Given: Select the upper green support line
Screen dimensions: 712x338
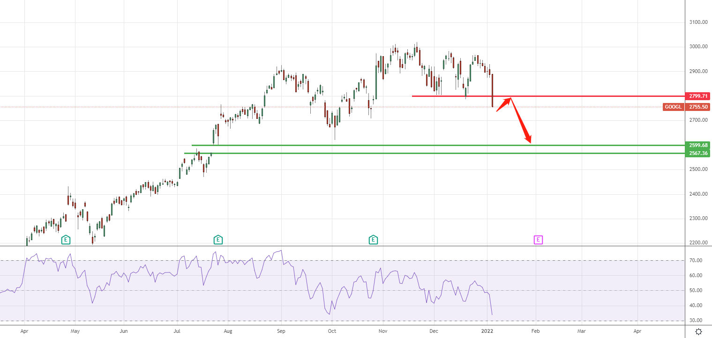Looking at the screenshot, I should 375,145.
